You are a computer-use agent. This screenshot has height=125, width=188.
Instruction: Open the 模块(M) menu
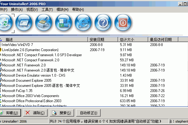coord(62,10)
